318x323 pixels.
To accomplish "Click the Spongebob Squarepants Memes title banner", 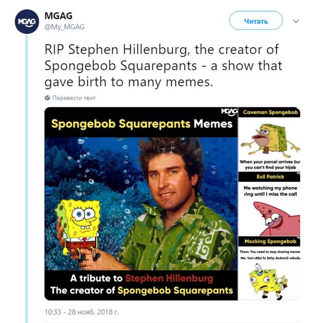I will pos(142,124).
